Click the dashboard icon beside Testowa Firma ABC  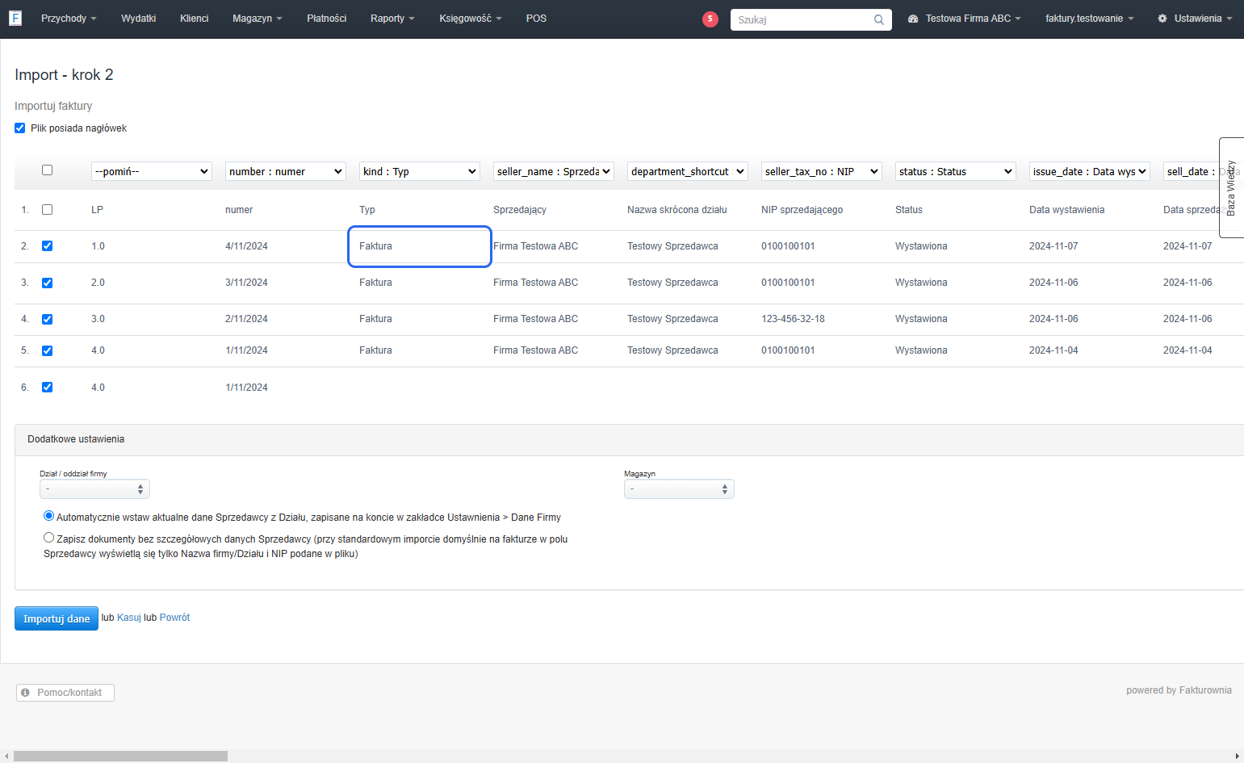(x=913, y=19)
